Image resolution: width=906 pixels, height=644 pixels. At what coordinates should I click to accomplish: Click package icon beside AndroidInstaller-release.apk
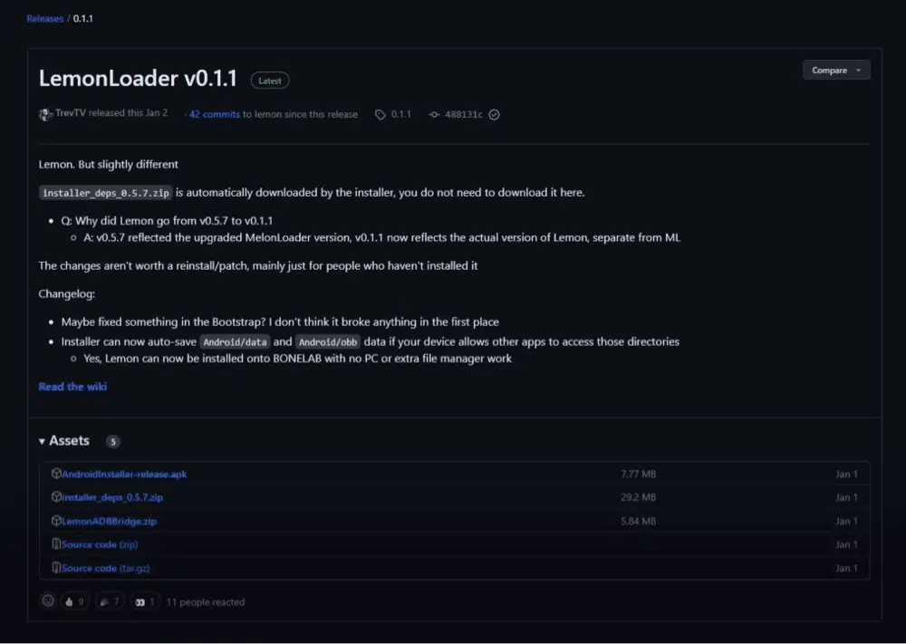[x=56, y=474]
